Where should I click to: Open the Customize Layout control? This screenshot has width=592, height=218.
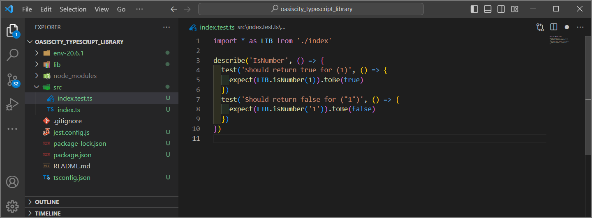[x=514, y=9]
